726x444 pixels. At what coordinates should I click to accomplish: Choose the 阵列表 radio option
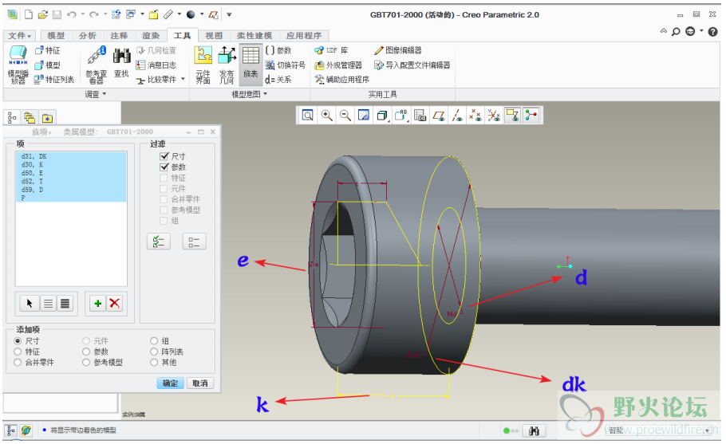coord(155,352)
